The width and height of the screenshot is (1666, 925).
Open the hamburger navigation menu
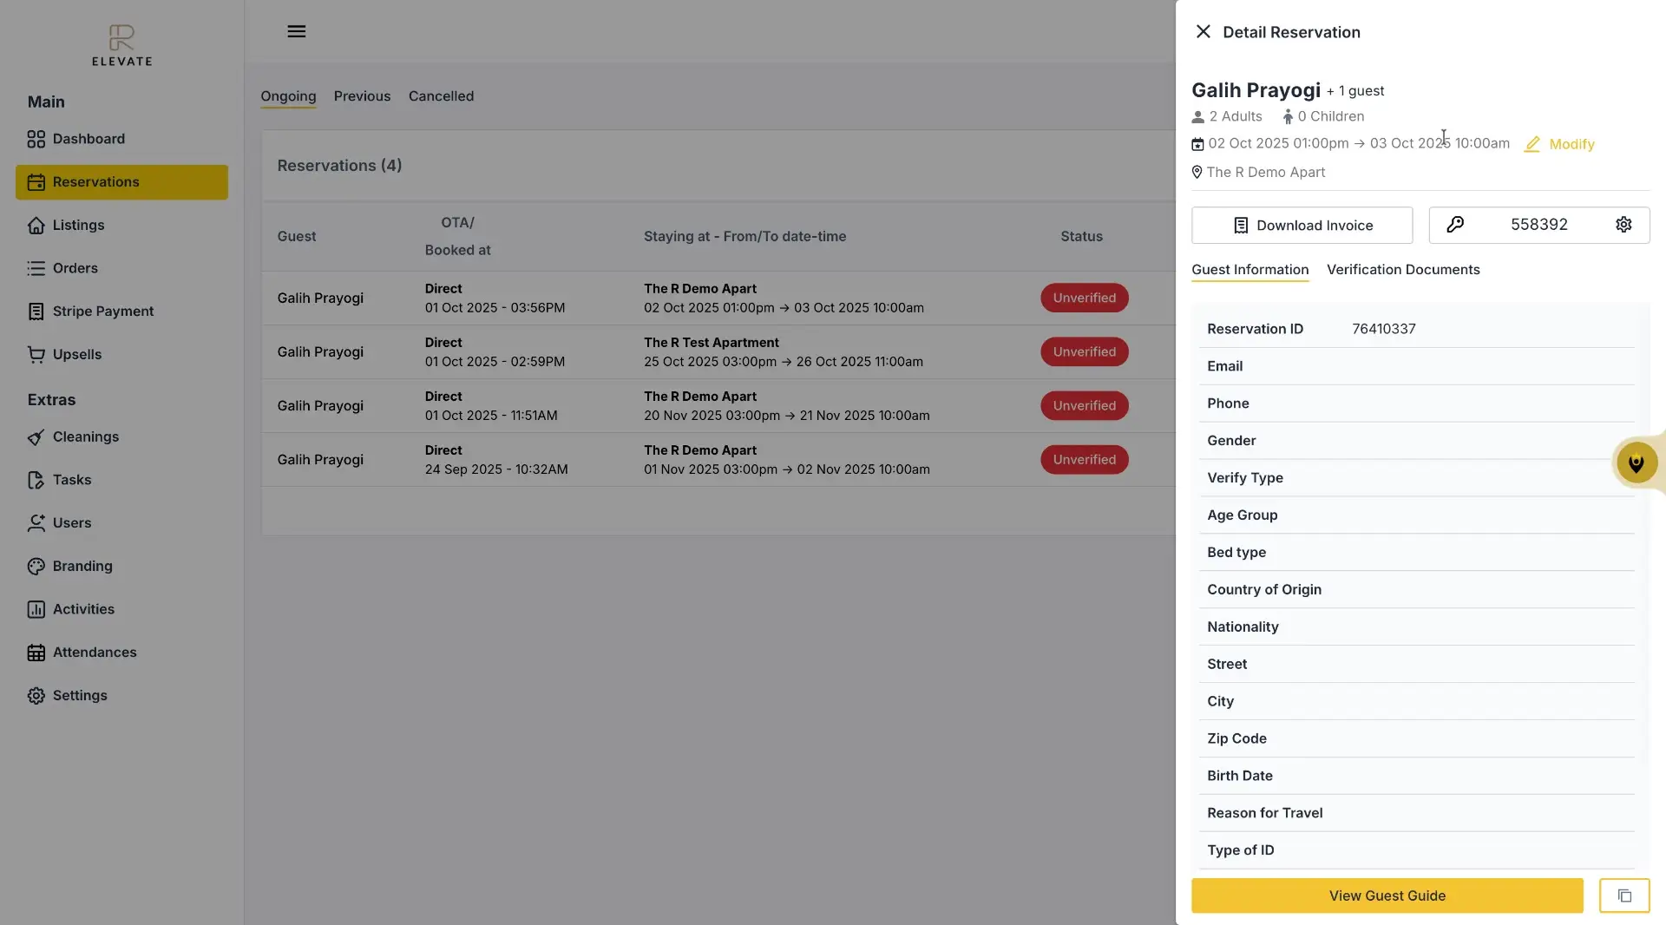(x=296, y=31)
